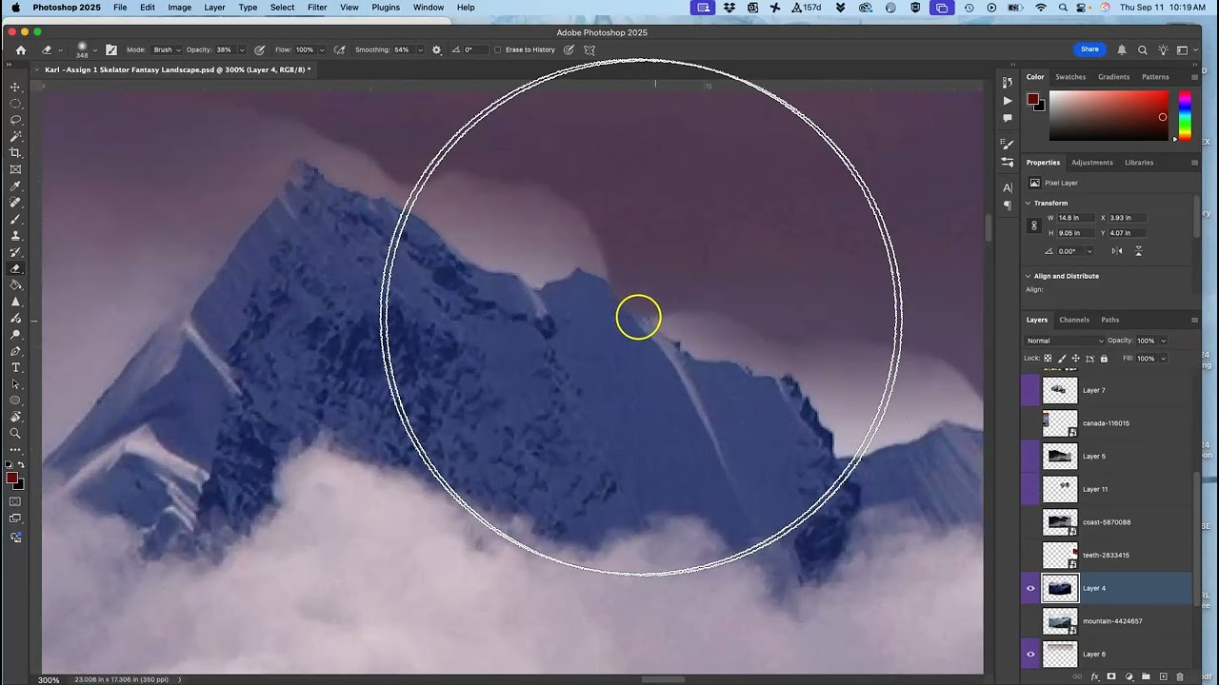Click the Search icon in top bar
Image resolution: width=1219 pixels, height=685 pixels.
tap(1143, 49)
